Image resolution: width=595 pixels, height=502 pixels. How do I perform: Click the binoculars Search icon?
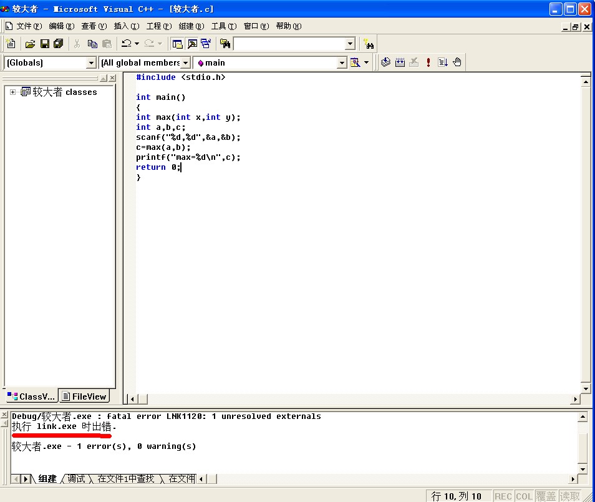[368, 44]
